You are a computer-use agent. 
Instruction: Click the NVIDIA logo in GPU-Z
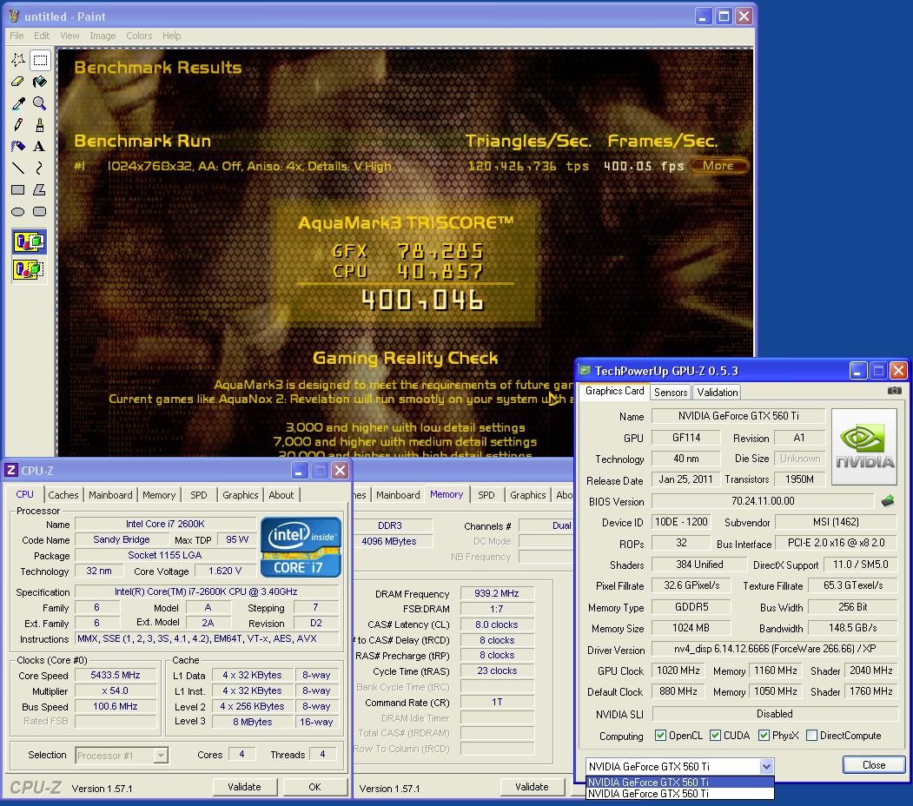[x=864, y=446]
